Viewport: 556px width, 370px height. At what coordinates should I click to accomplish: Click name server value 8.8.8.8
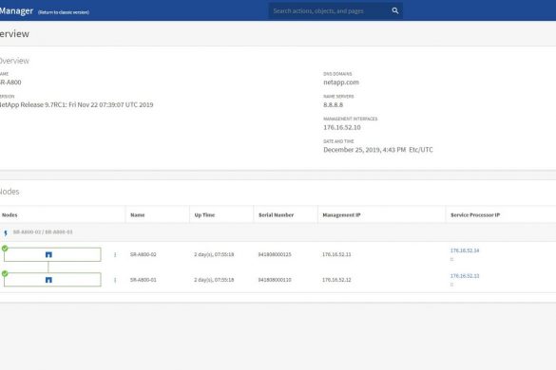tap(333, 104)
